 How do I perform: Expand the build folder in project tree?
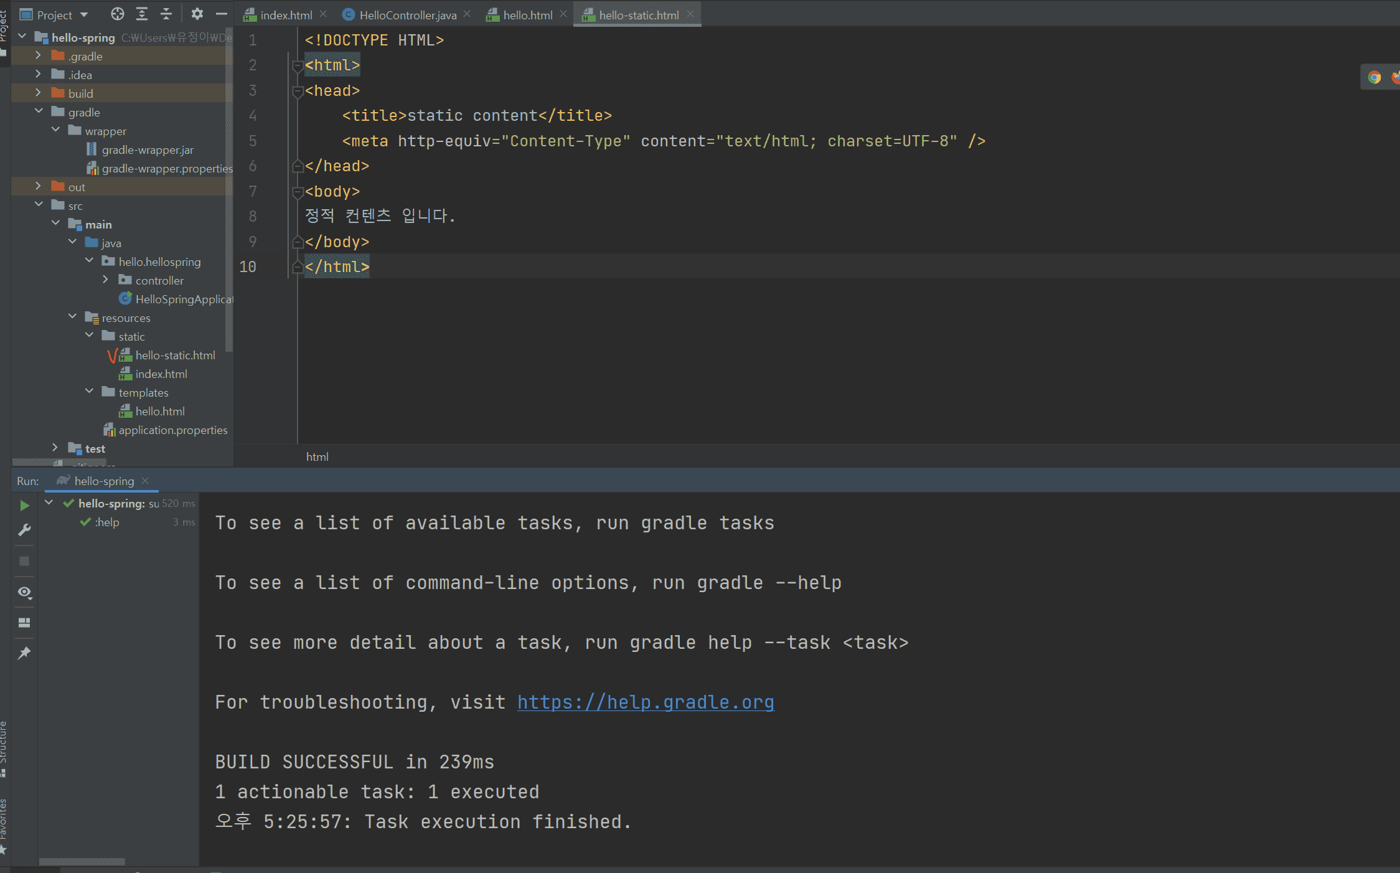coord(38,93)
